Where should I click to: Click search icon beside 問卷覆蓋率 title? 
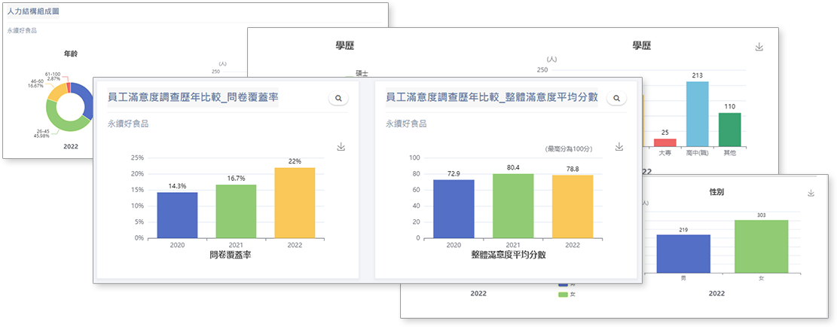338,99
